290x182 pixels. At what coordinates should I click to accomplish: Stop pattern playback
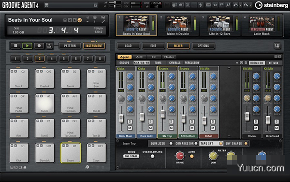(15, 45)
